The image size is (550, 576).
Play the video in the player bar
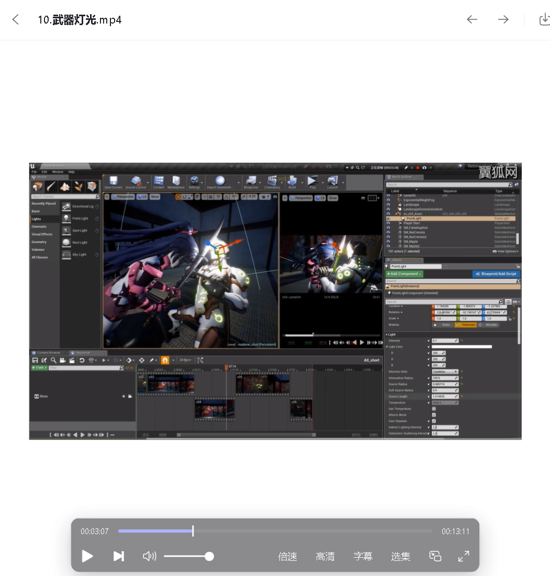click(x=87, y=556)
